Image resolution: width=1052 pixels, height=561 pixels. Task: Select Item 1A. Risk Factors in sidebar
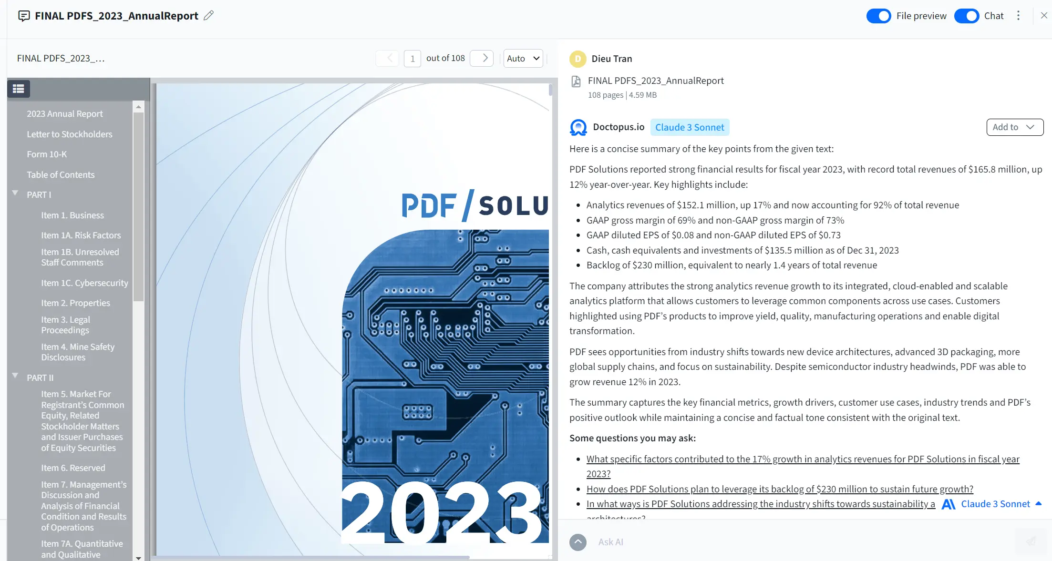pos(81,235)
